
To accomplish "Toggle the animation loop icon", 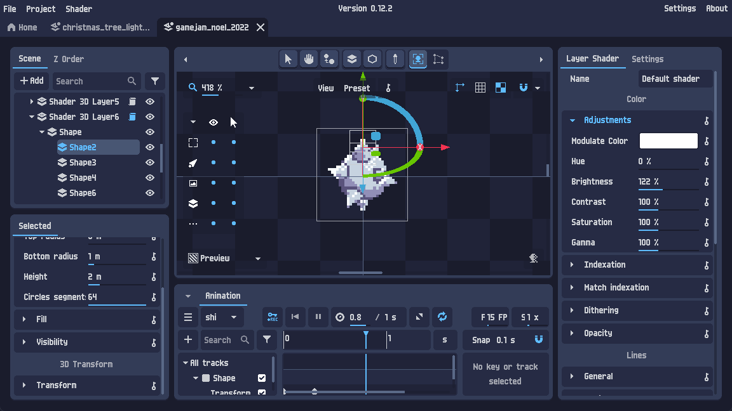I will (x=442, y=317).
